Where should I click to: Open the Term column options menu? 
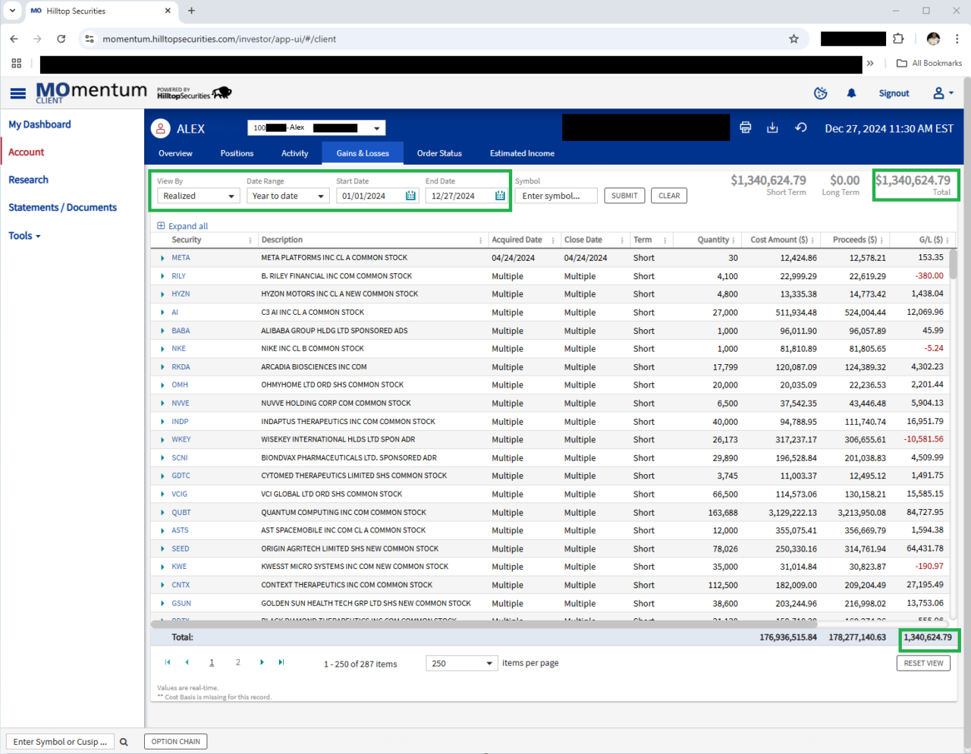665,240
